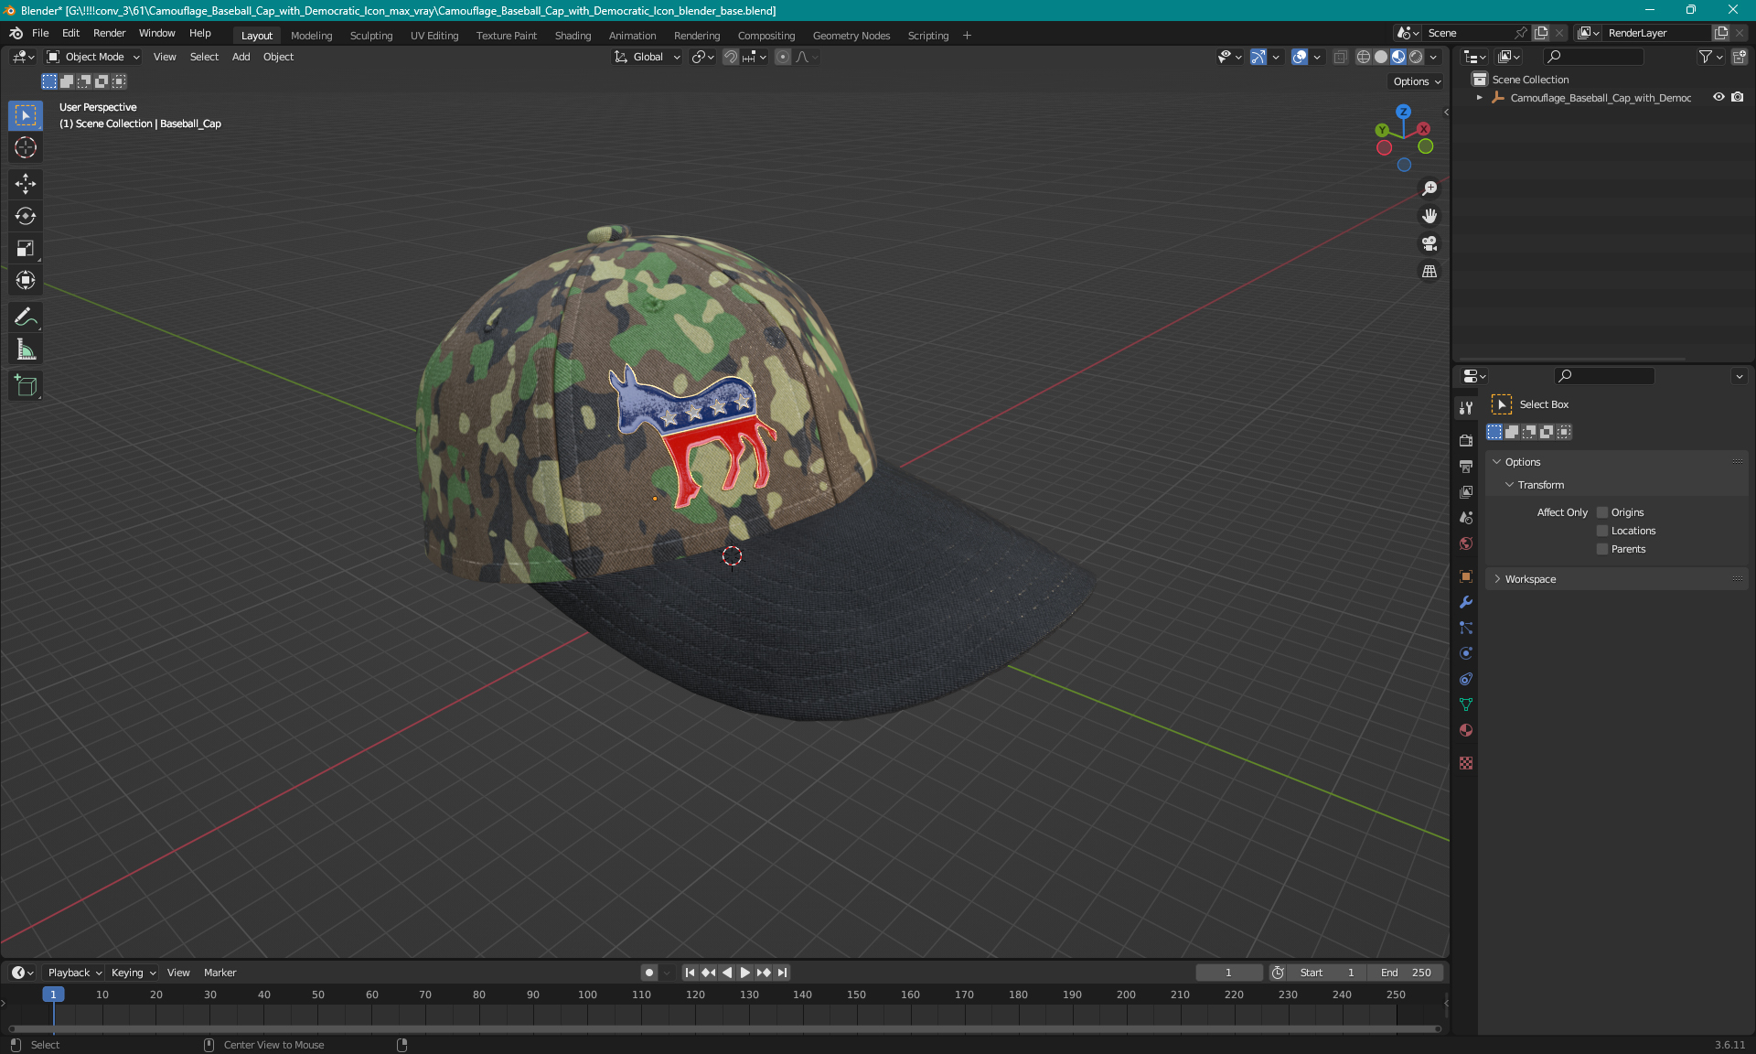Open Global transform orientation dropdown
Screen dimensions: 1756x1054
click(x=648, y=57)
